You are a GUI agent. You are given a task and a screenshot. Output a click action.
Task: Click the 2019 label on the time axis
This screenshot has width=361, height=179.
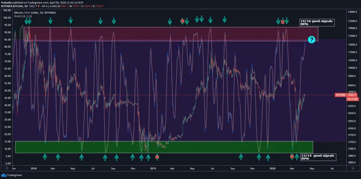click(153, 169)
